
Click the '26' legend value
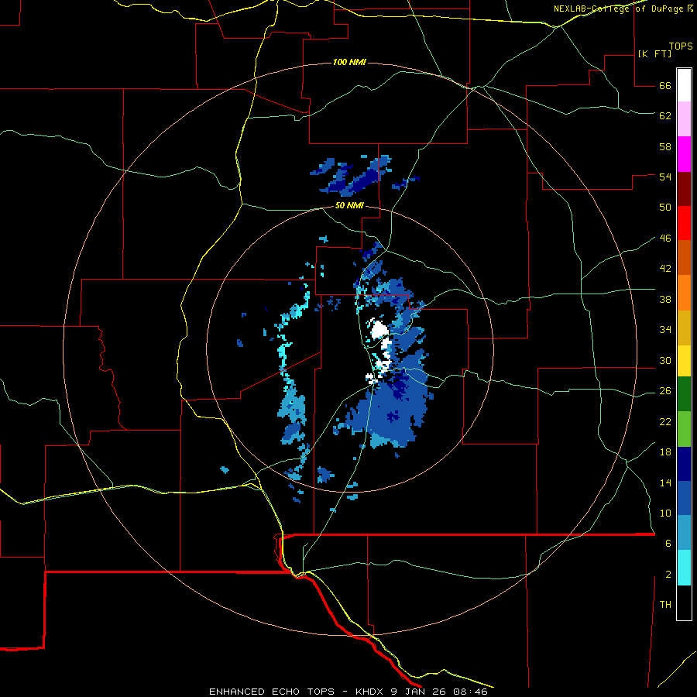665,391
